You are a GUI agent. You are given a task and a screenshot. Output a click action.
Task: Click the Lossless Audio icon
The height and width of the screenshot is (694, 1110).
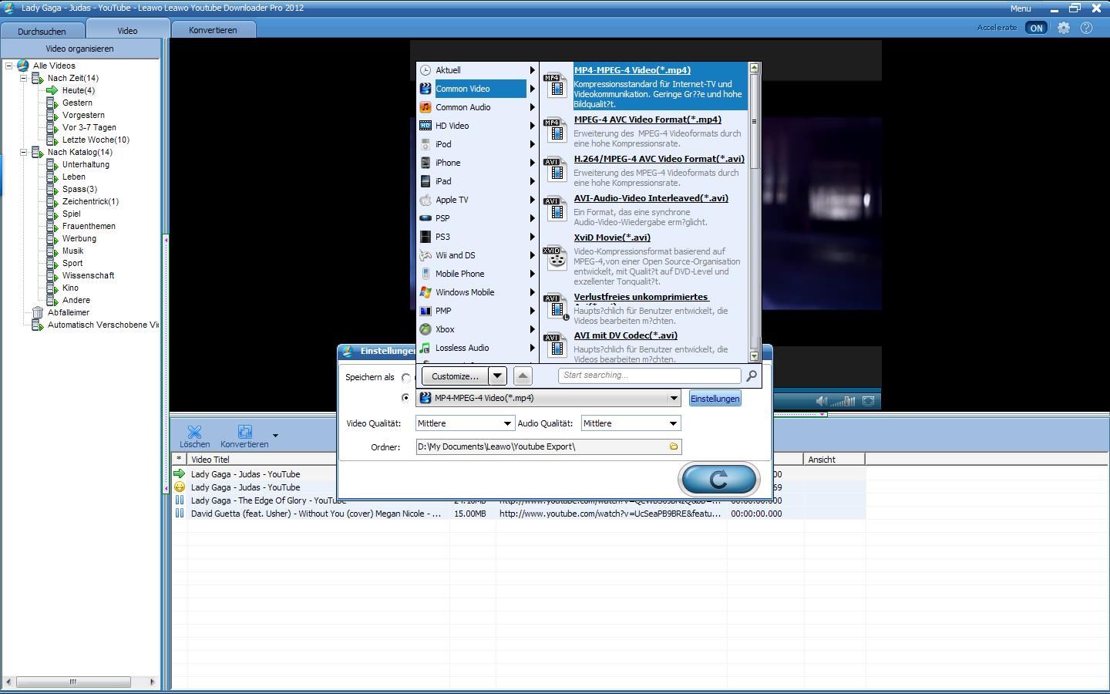click(425, 348)
